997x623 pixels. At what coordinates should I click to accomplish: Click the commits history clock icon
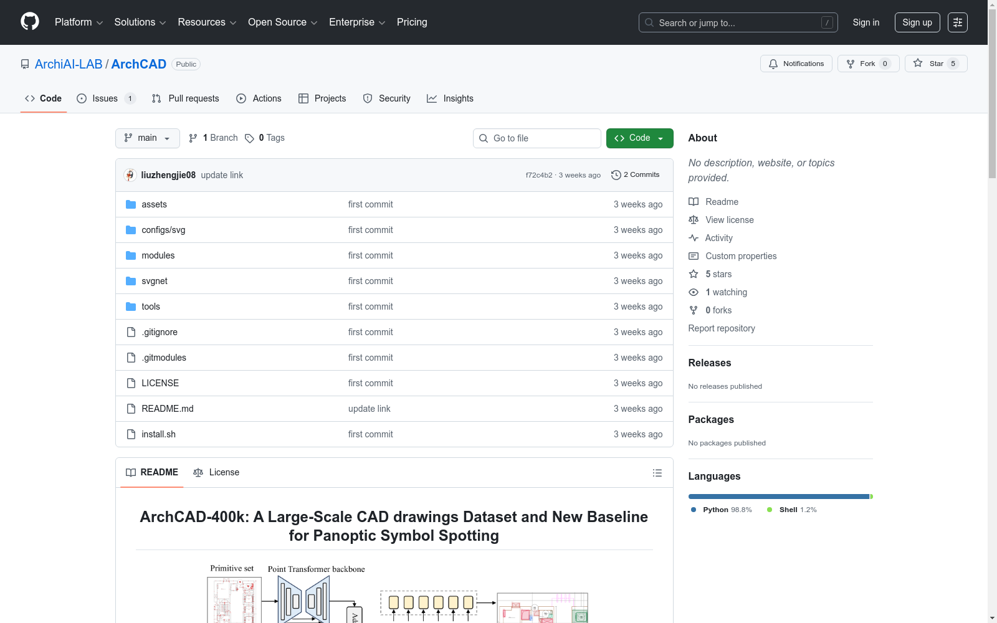coord(616,175)
